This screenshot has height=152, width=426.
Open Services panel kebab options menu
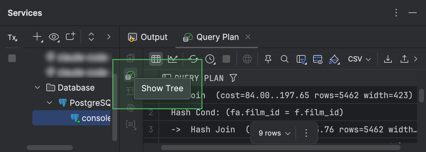point(396,13)
